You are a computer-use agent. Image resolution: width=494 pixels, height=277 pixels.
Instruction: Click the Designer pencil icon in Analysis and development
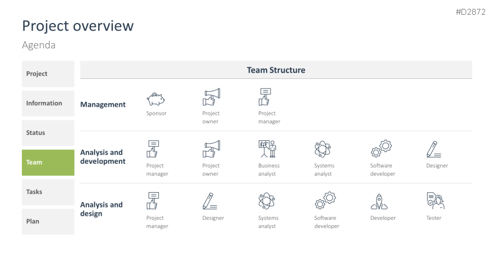coord(434,149)
